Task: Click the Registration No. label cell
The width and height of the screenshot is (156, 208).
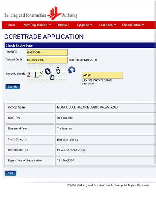Action: pyautogui.click(x=30, y=150)
